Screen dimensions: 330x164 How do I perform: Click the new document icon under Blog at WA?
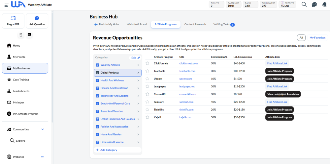[21, 35]
